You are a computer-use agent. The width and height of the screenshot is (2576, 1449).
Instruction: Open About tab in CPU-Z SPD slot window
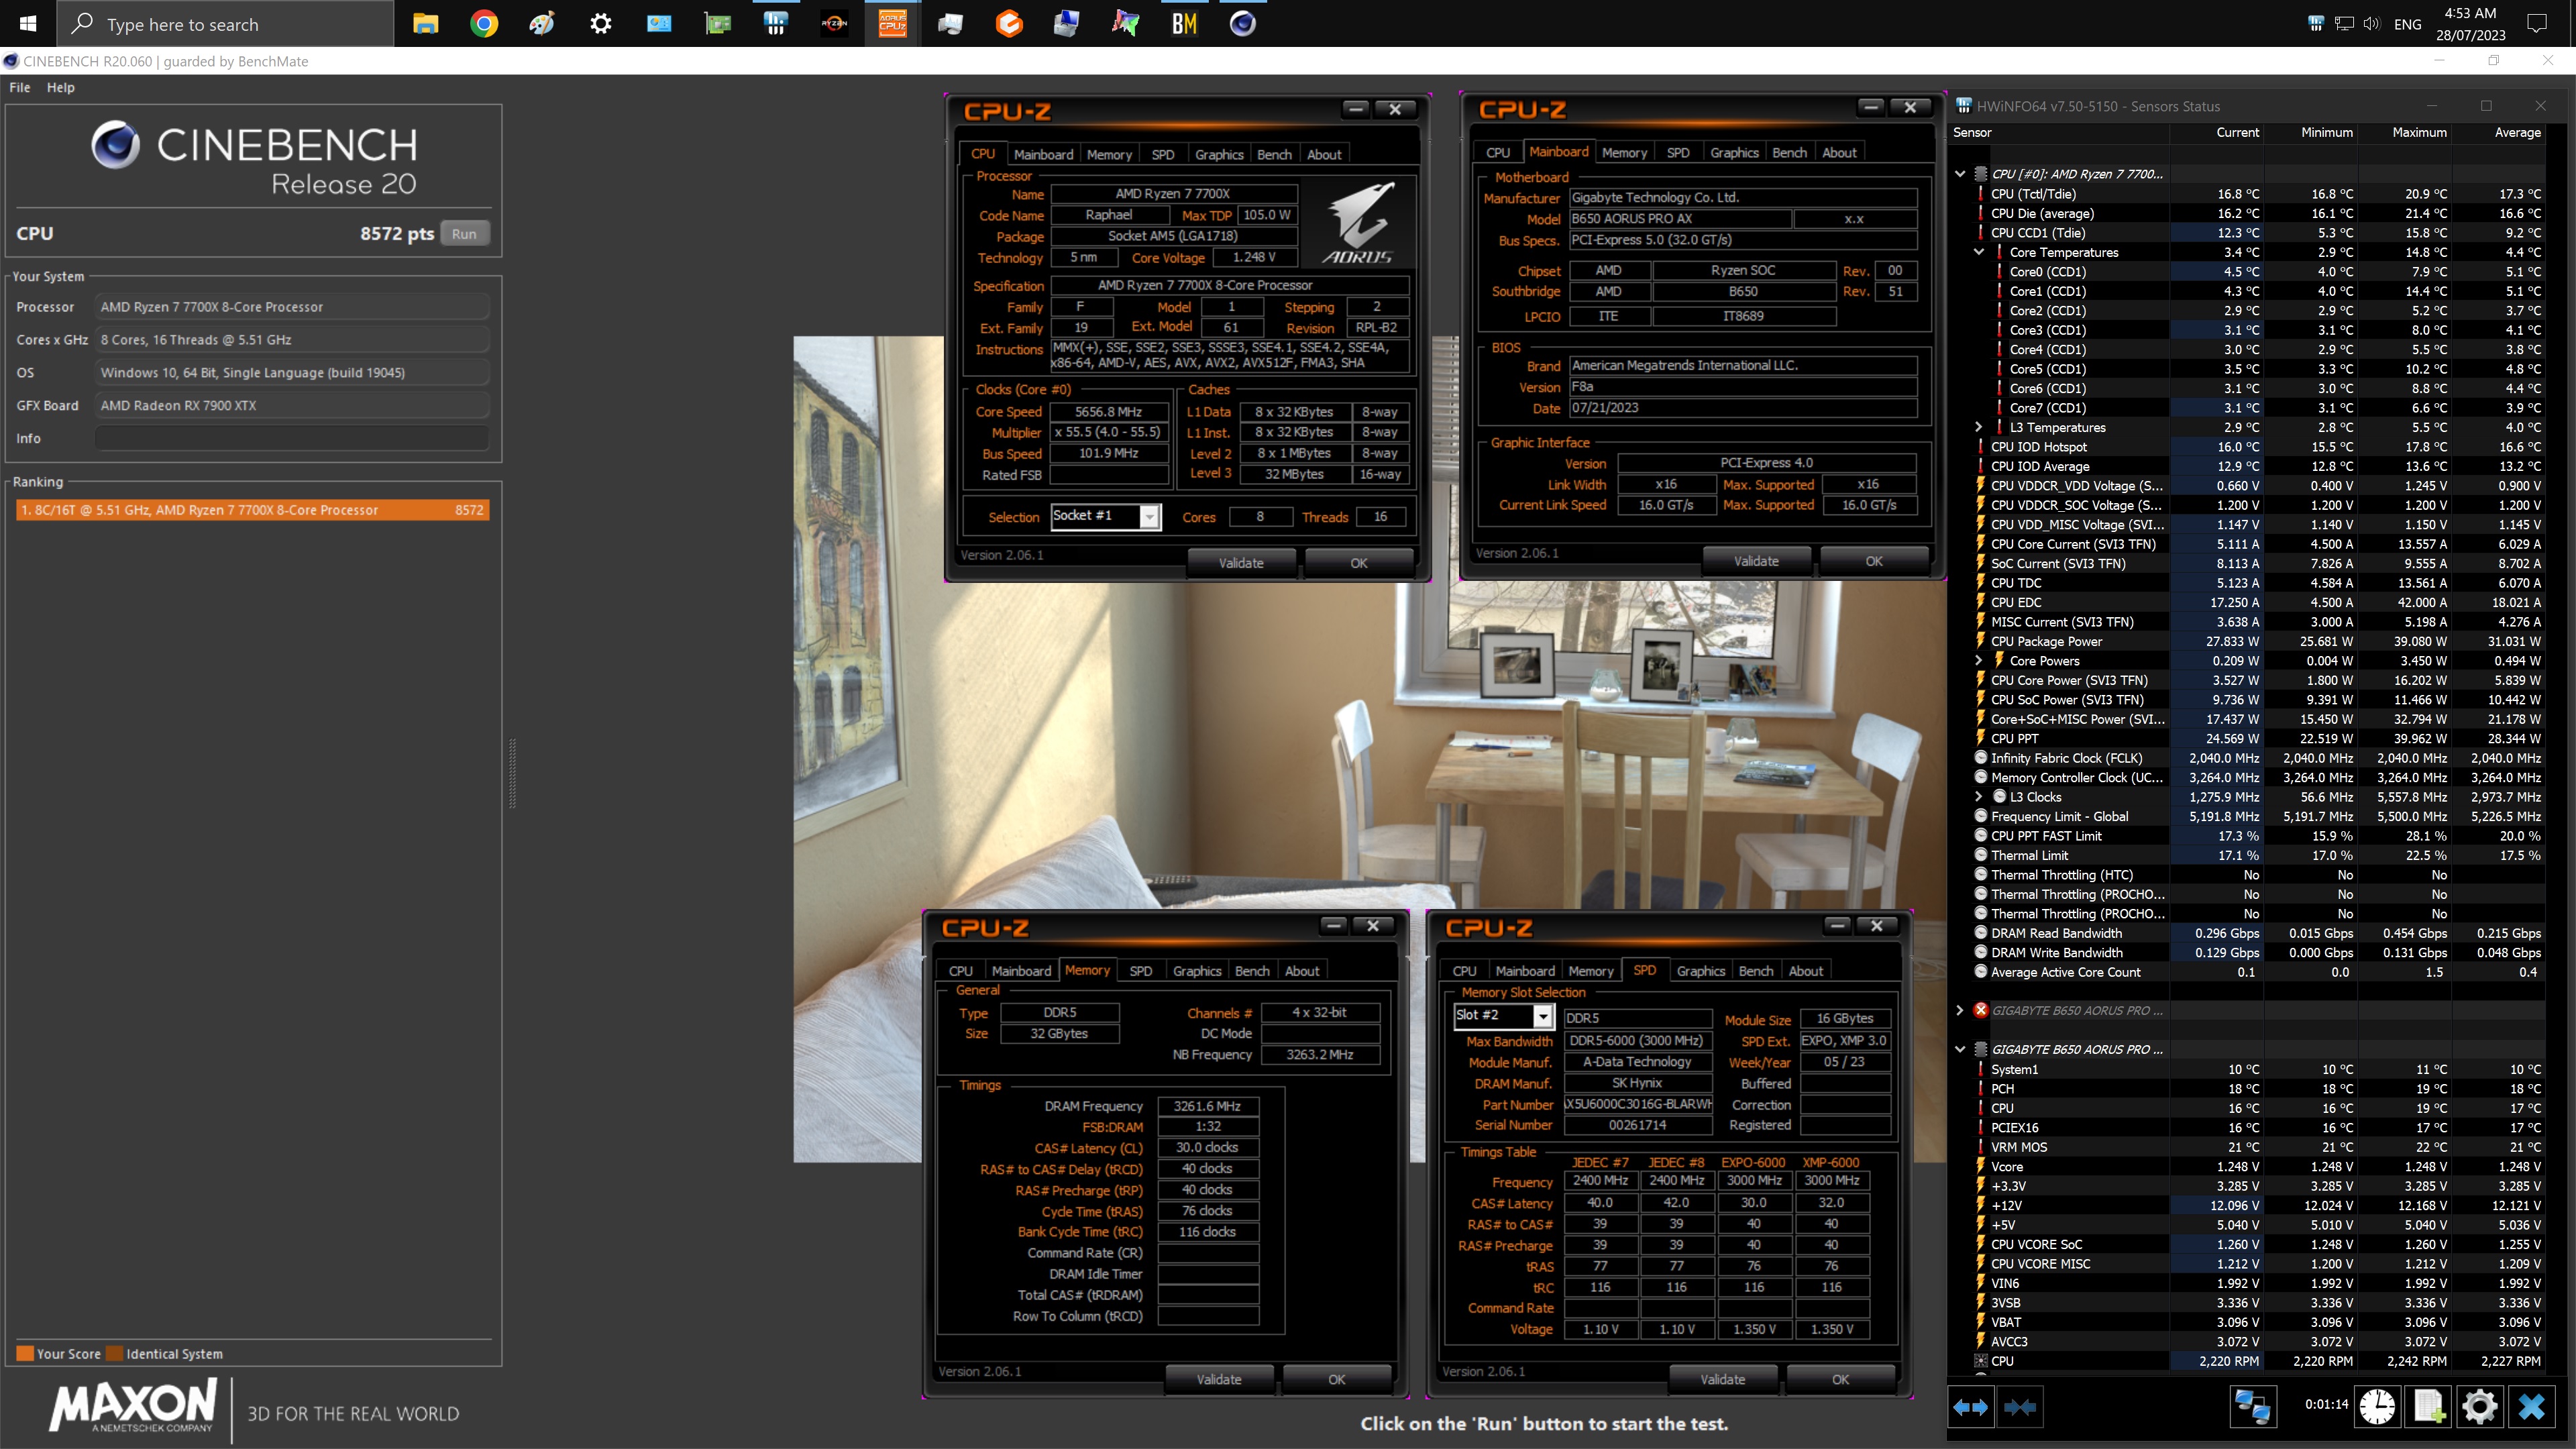(1806, 971)
